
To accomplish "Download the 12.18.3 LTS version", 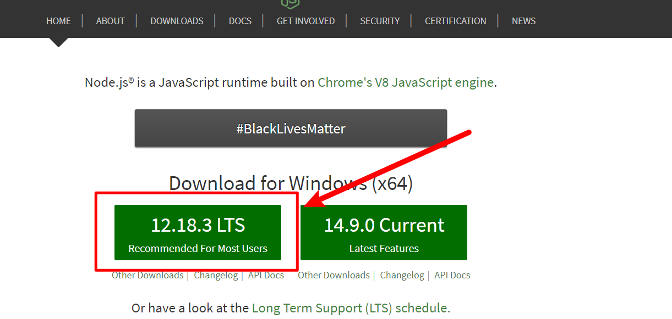I will [x=198, y=232].
